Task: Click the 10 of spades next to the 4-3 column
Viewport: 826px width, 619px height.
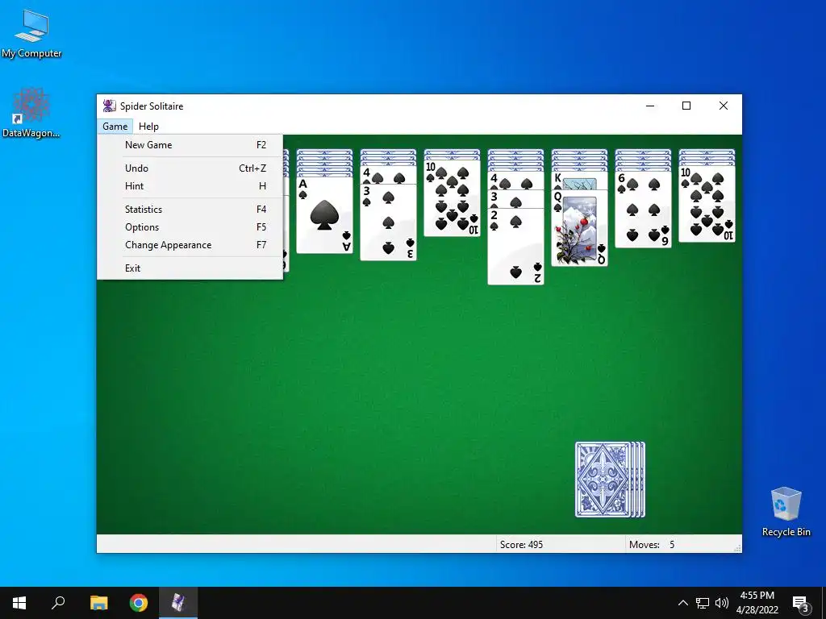Action: [x=452, y=198]
